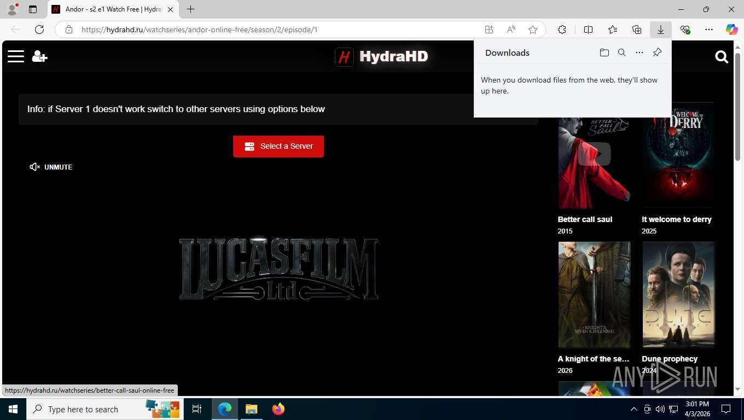Click the 2026 year under A knight
Screen dimensions: 744x420
[565, 371]
